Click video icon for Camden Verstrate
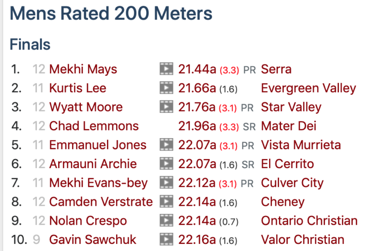The image size is (367, 251). click(x=166, y=202)
